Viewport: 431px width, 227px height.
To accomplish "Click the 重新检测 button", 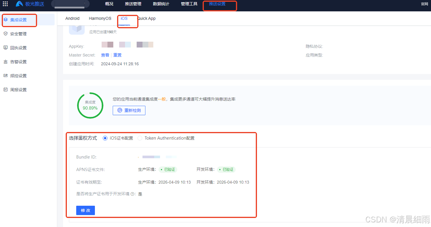I will click(x=129, y=110).
